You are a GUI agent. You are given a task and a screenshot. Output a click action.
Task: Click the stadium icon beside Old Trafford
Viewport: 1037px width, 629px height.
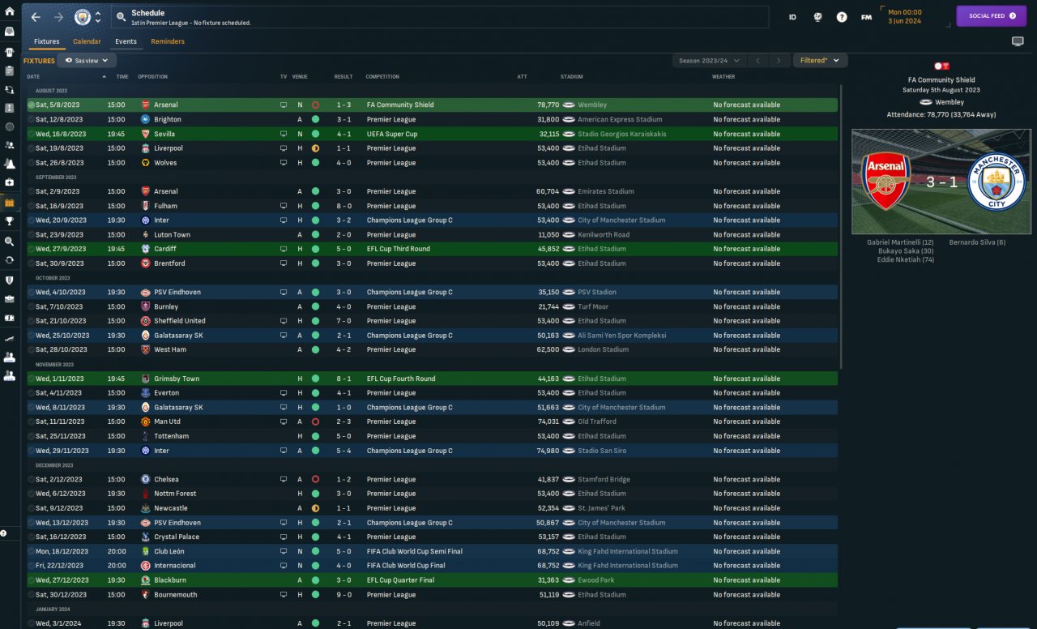point(569,421)
